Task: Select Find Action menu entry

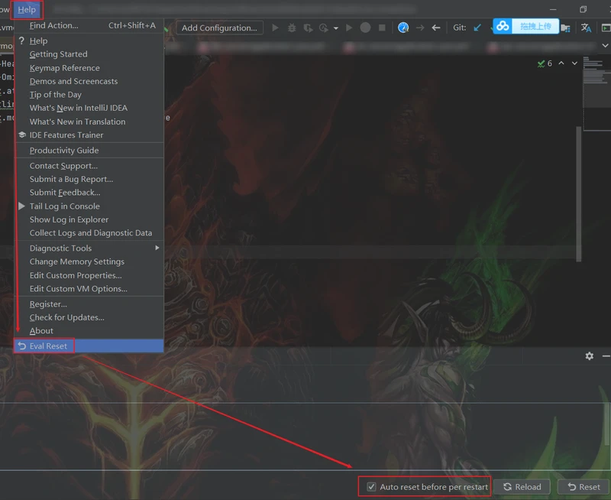Action: point(89,25)
